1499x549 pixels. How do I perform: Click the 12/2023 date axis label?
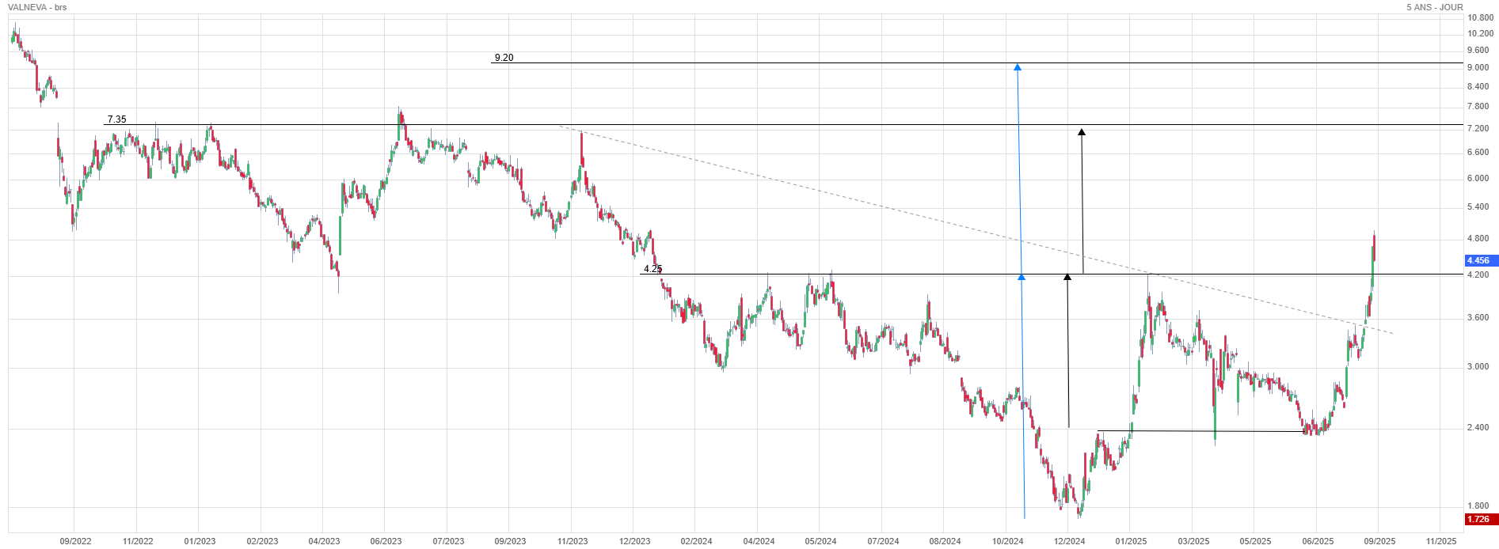[x=634, y=541]
